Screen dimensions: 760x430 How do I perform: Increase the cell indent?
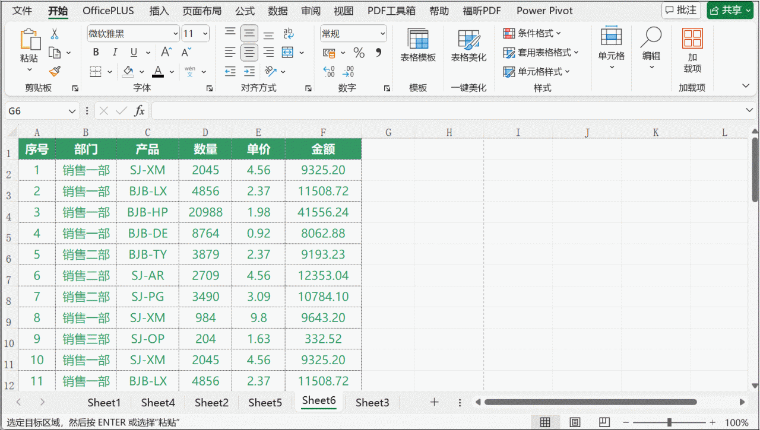click(x=249, y=72)
